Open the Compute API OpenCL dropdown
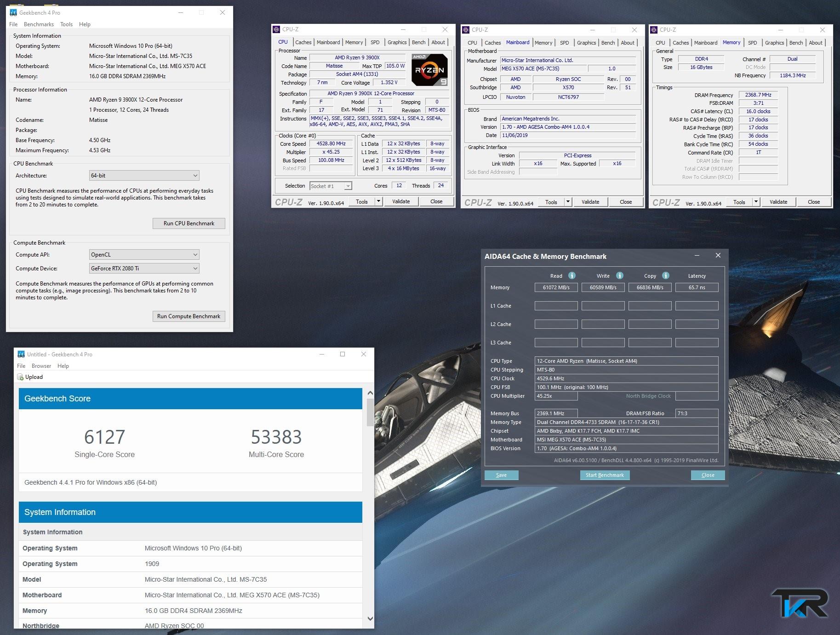This screenshot has width=840, height=635. click(144, 255)
